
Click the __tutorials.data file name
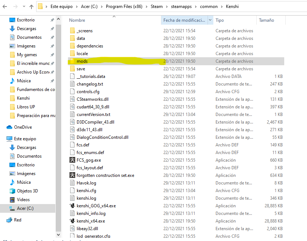coord(91,76)
